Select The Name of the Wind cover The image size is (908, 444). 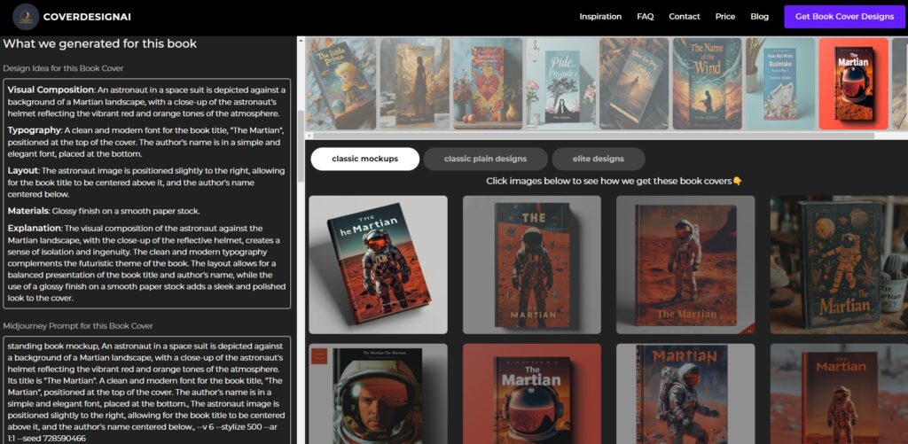(707, 83)
